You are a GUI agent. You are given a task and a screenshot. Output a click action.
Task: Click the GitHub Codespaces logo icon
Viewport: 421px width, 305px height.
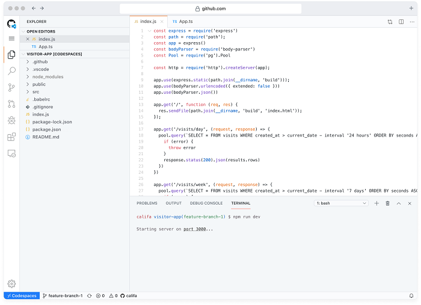[x=11, y=24]
